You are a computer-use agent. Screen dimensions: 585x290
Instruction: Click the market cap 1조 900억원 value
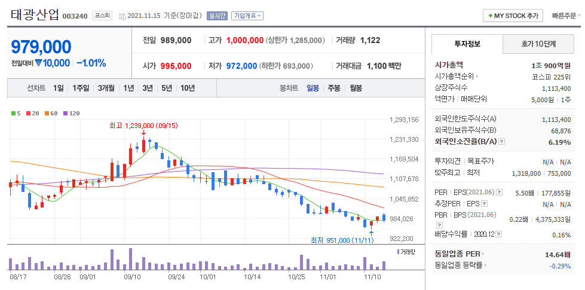tap(551, 66)
